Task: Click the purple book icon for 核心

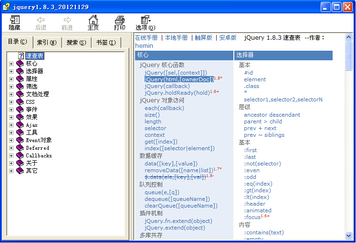Action: click(x=20, y=64)
